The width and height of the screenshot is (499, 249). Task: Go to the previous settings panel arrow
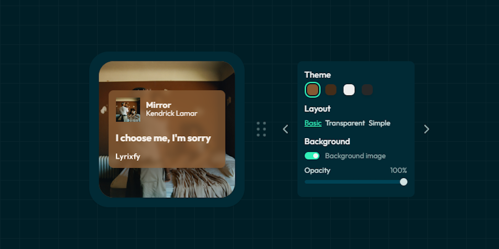coord(286,129)
